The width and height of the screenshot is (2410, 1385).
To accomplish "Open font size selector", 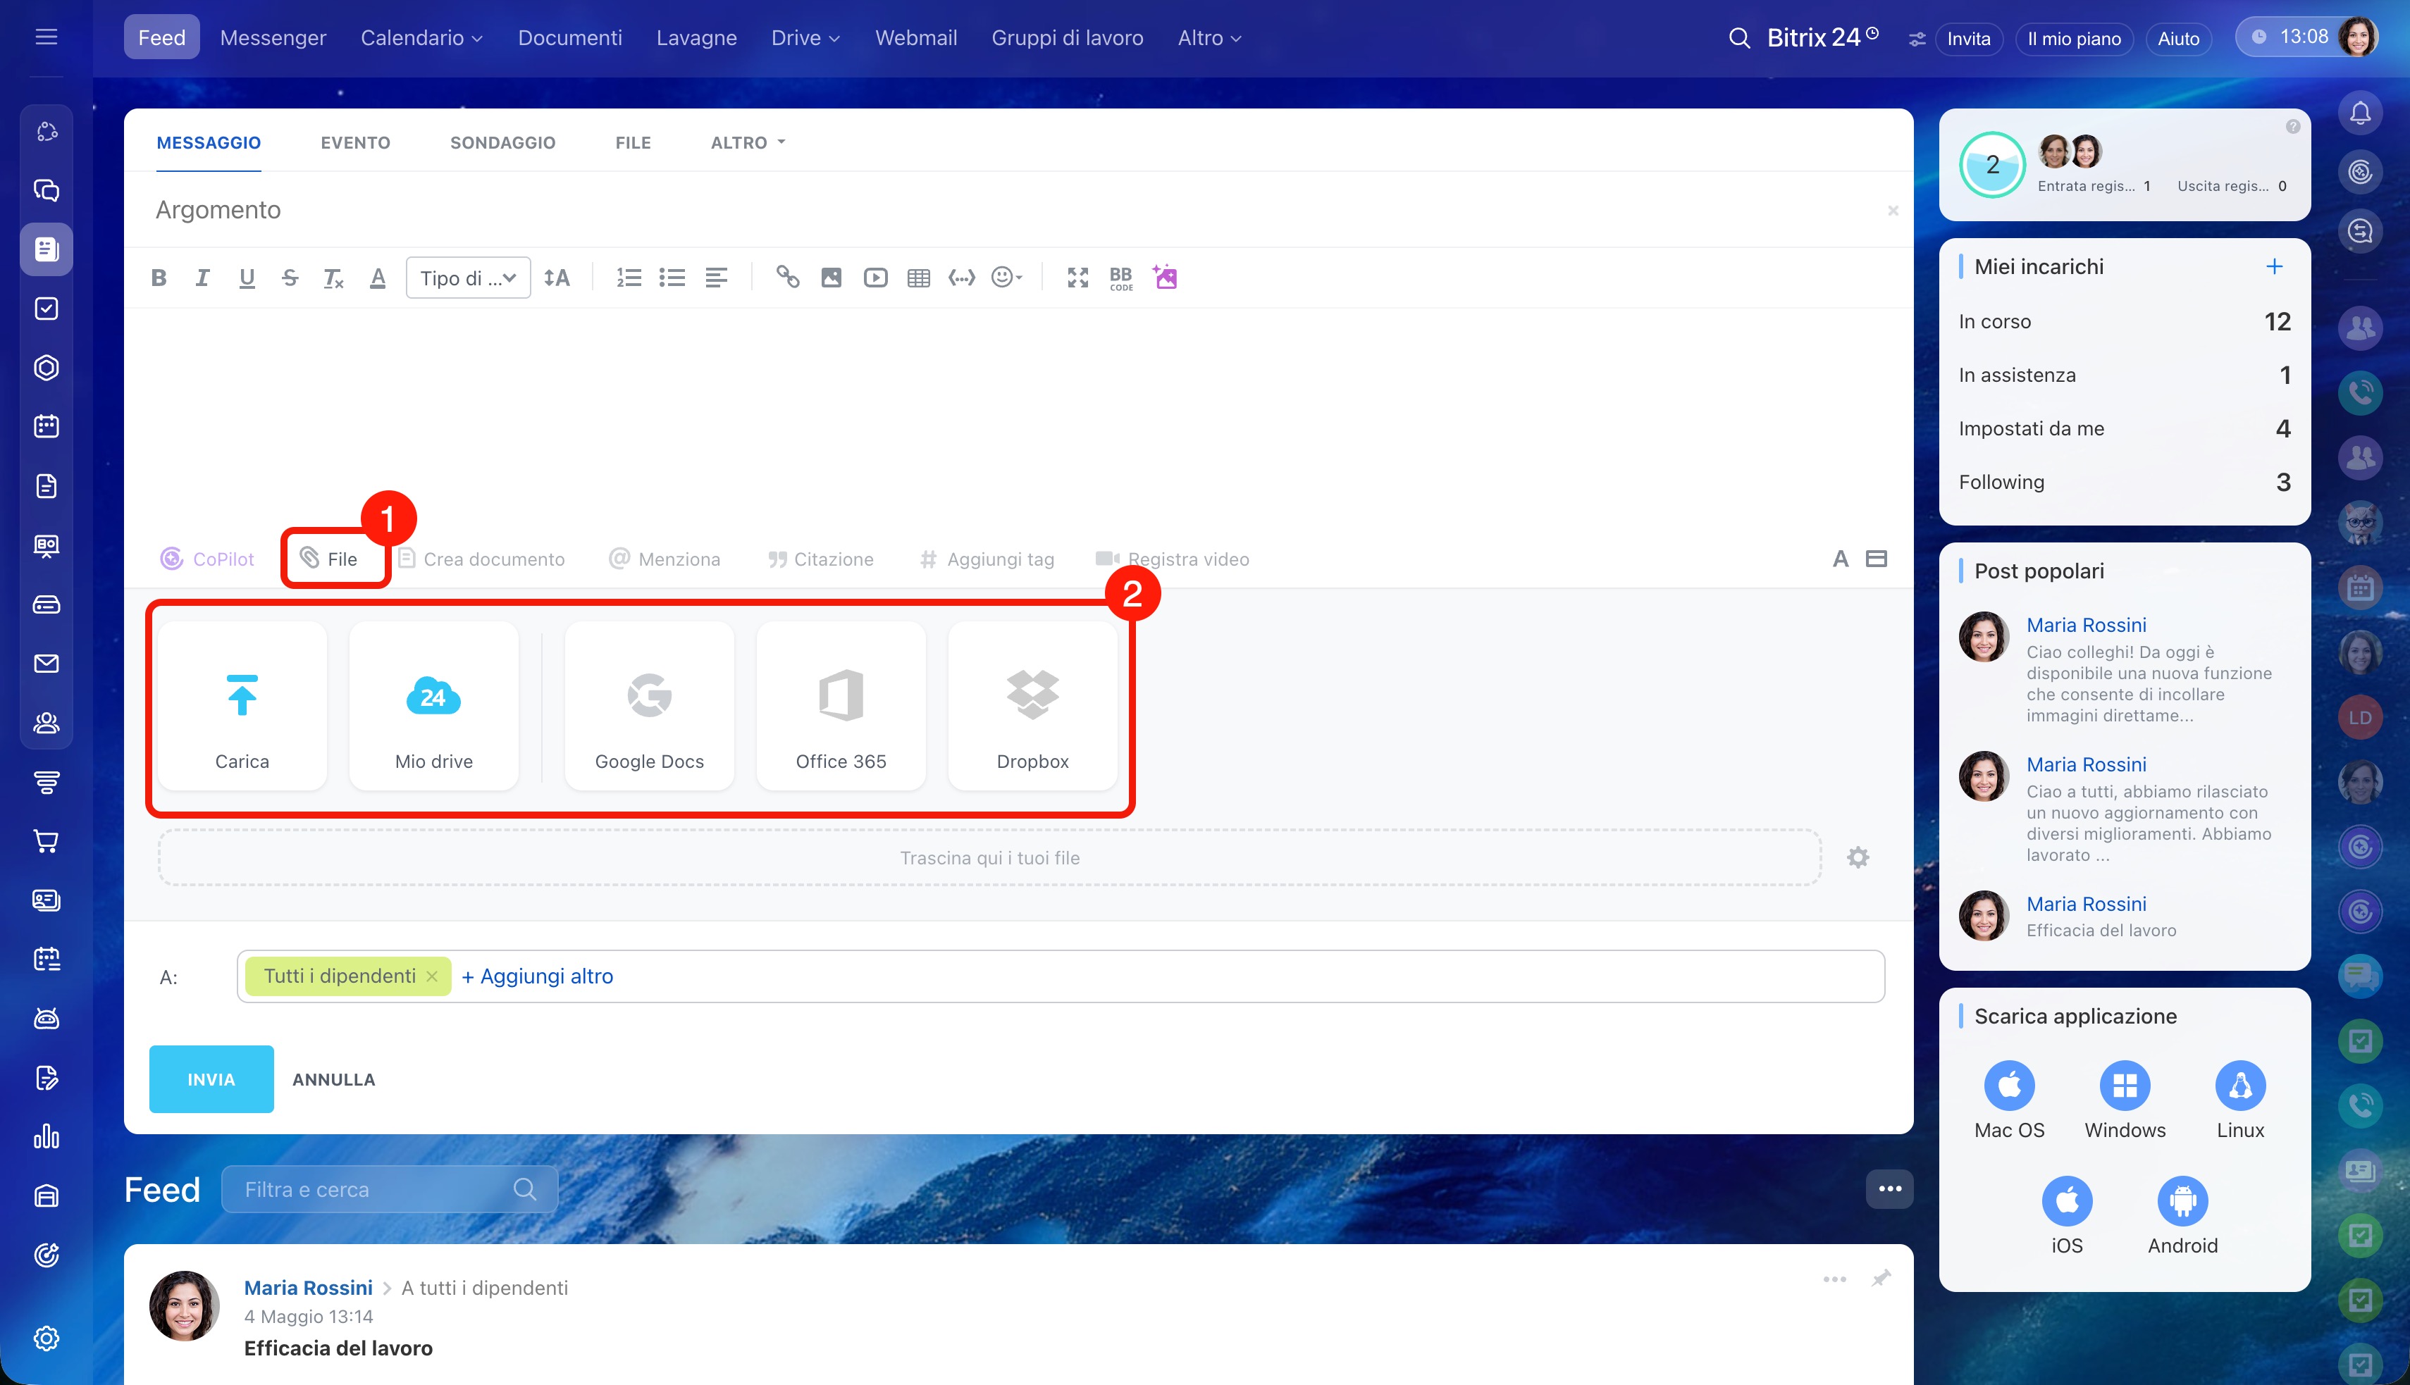I will [x=557, y=278].
